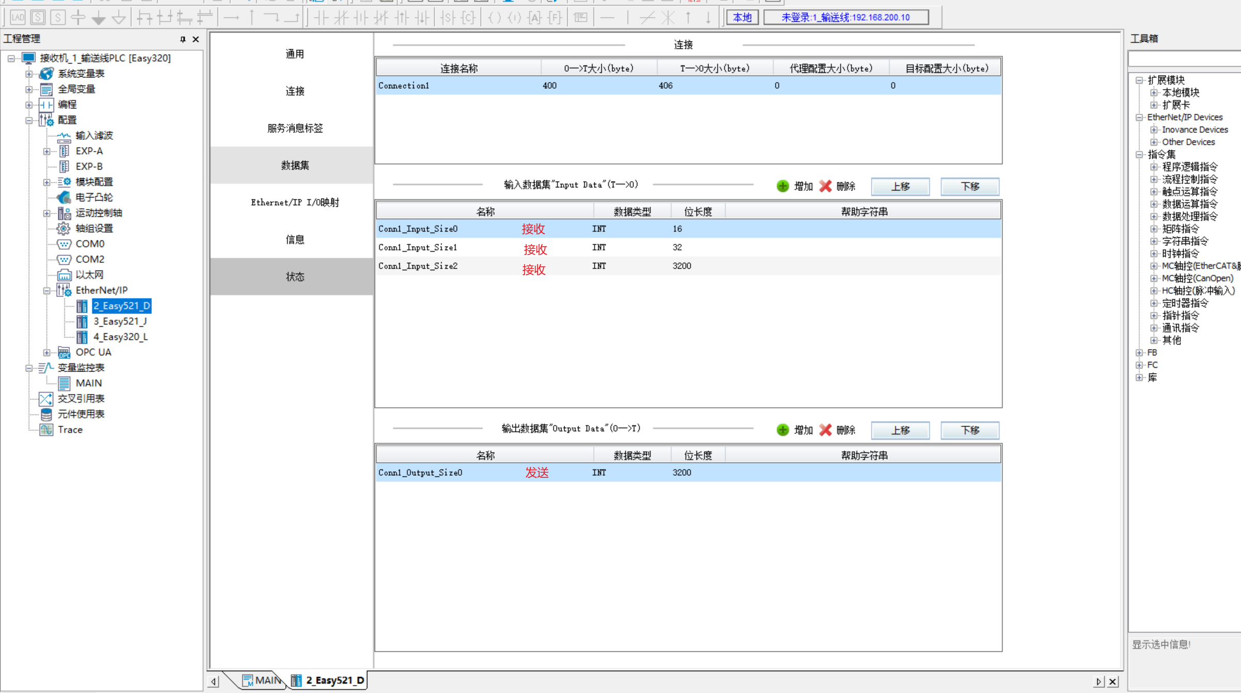Expand the FB node in toolbox

pos(1139,352)
